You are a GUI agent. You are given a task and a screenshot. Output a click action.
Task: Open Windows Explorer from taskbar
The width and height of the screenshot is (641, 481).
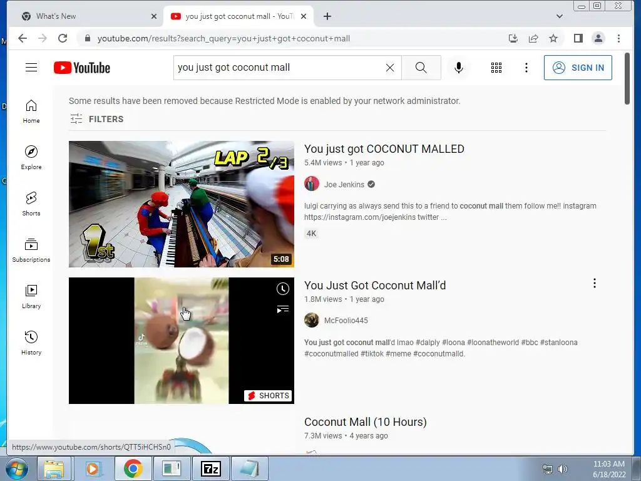point(54,468)
